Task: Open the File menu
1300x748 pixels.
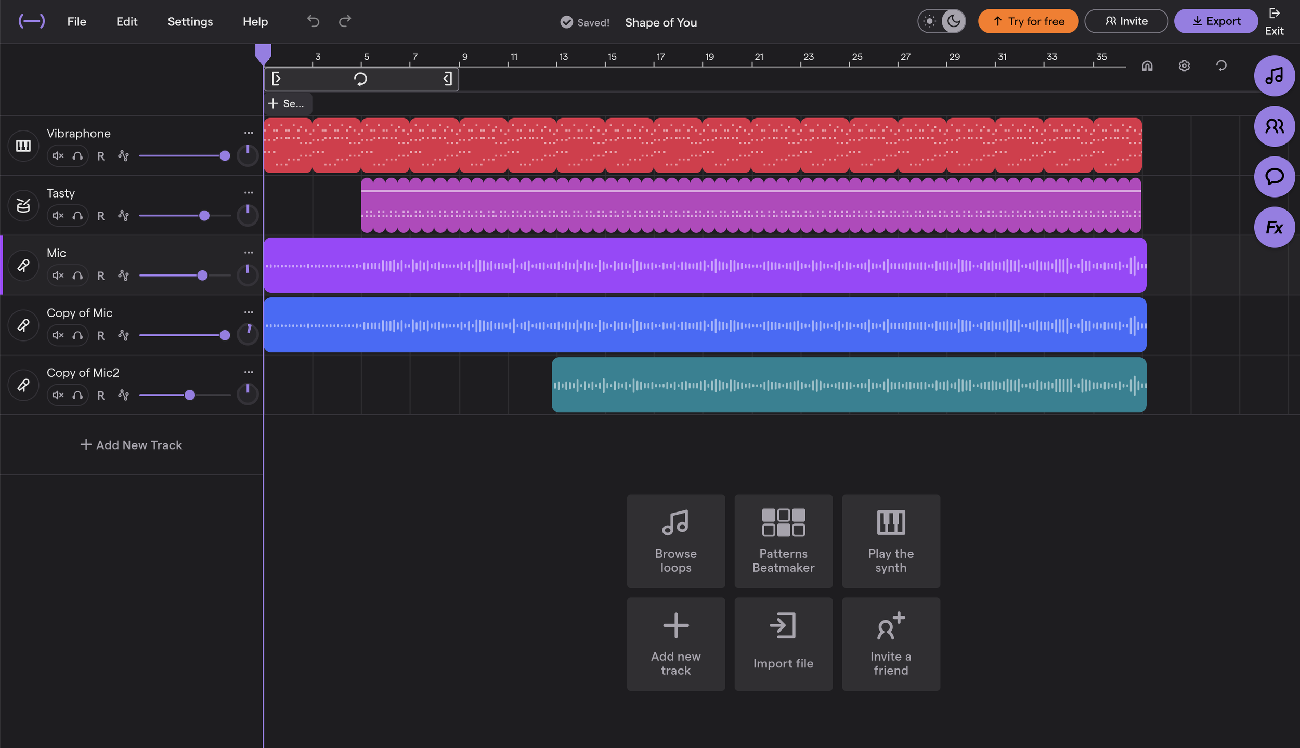Action: 76,21
